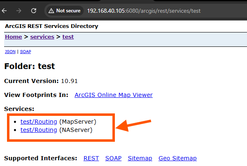247x166 pixels.
Task: Open test/Routing NAServer service link
Action: (x=39, y=130)
